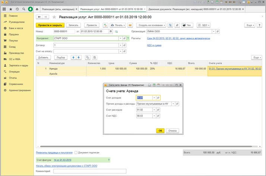Toggle the Документ подписан checkbox
266x176 pixels.
[x=76, y=153]
